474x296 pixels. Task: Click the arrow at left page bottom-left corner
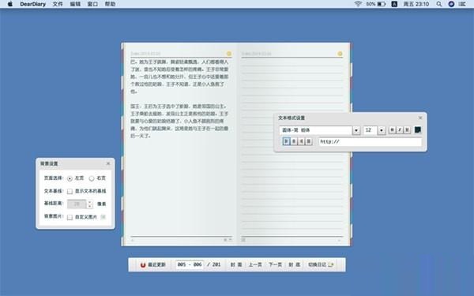pyautogui.click(x=133, y=240)
